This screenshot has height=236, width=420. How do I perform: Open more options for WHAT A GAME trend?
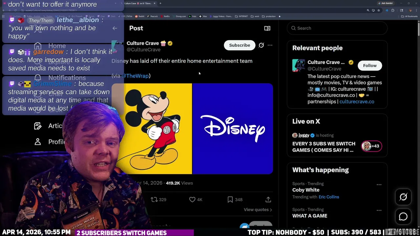(379, 210)
